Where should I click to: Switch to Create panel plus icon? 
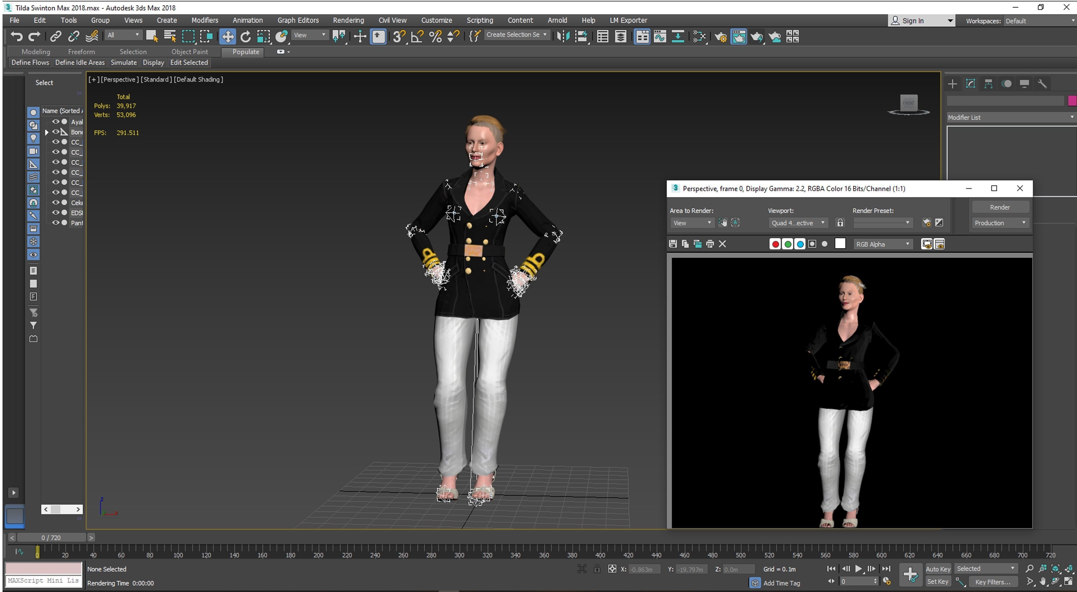(x=952, y=84)
